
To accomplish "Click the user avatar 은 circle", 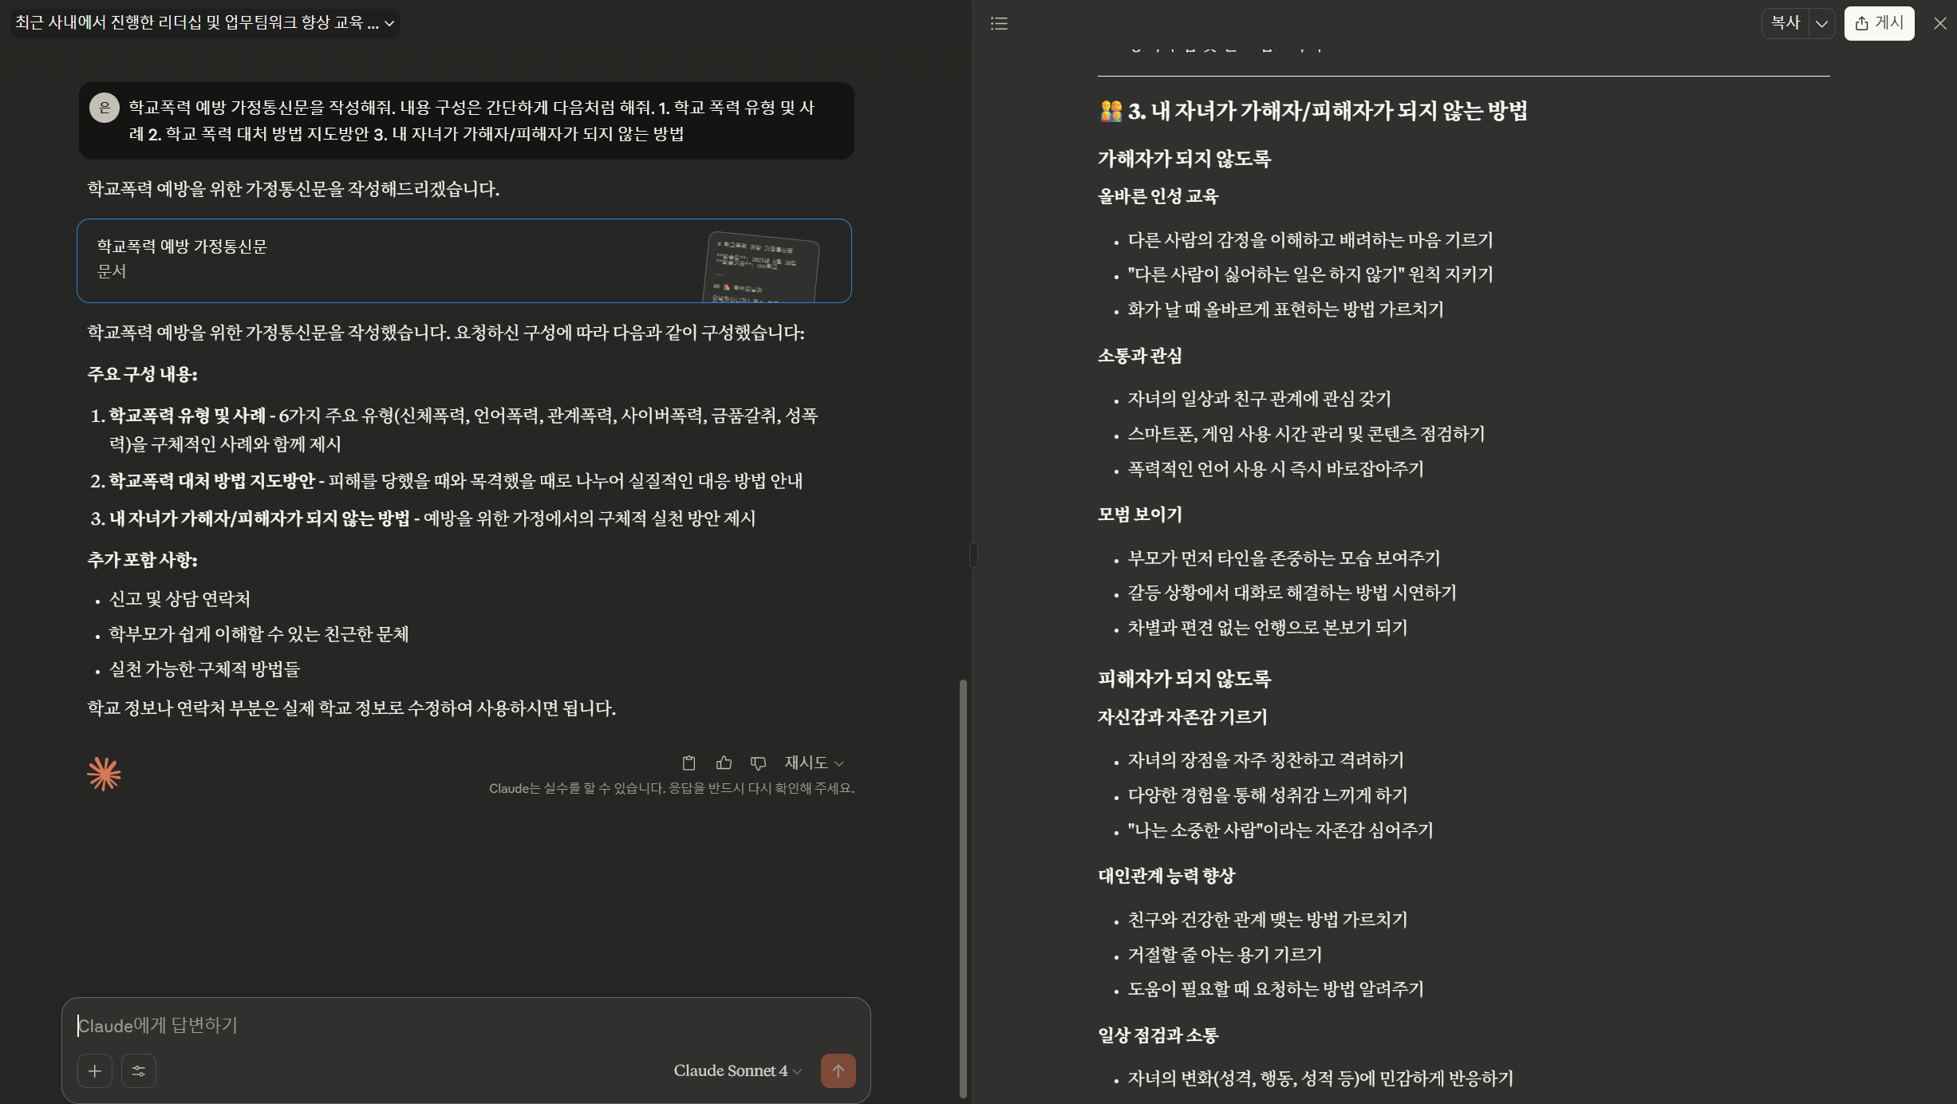I will click(105, 108).
